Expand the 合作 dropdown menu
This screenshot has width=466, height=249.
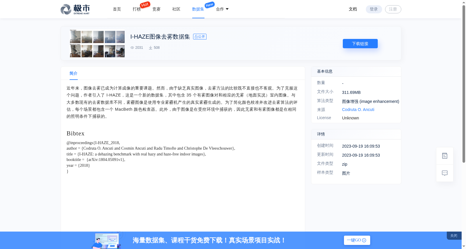click(x=222, y=9)
